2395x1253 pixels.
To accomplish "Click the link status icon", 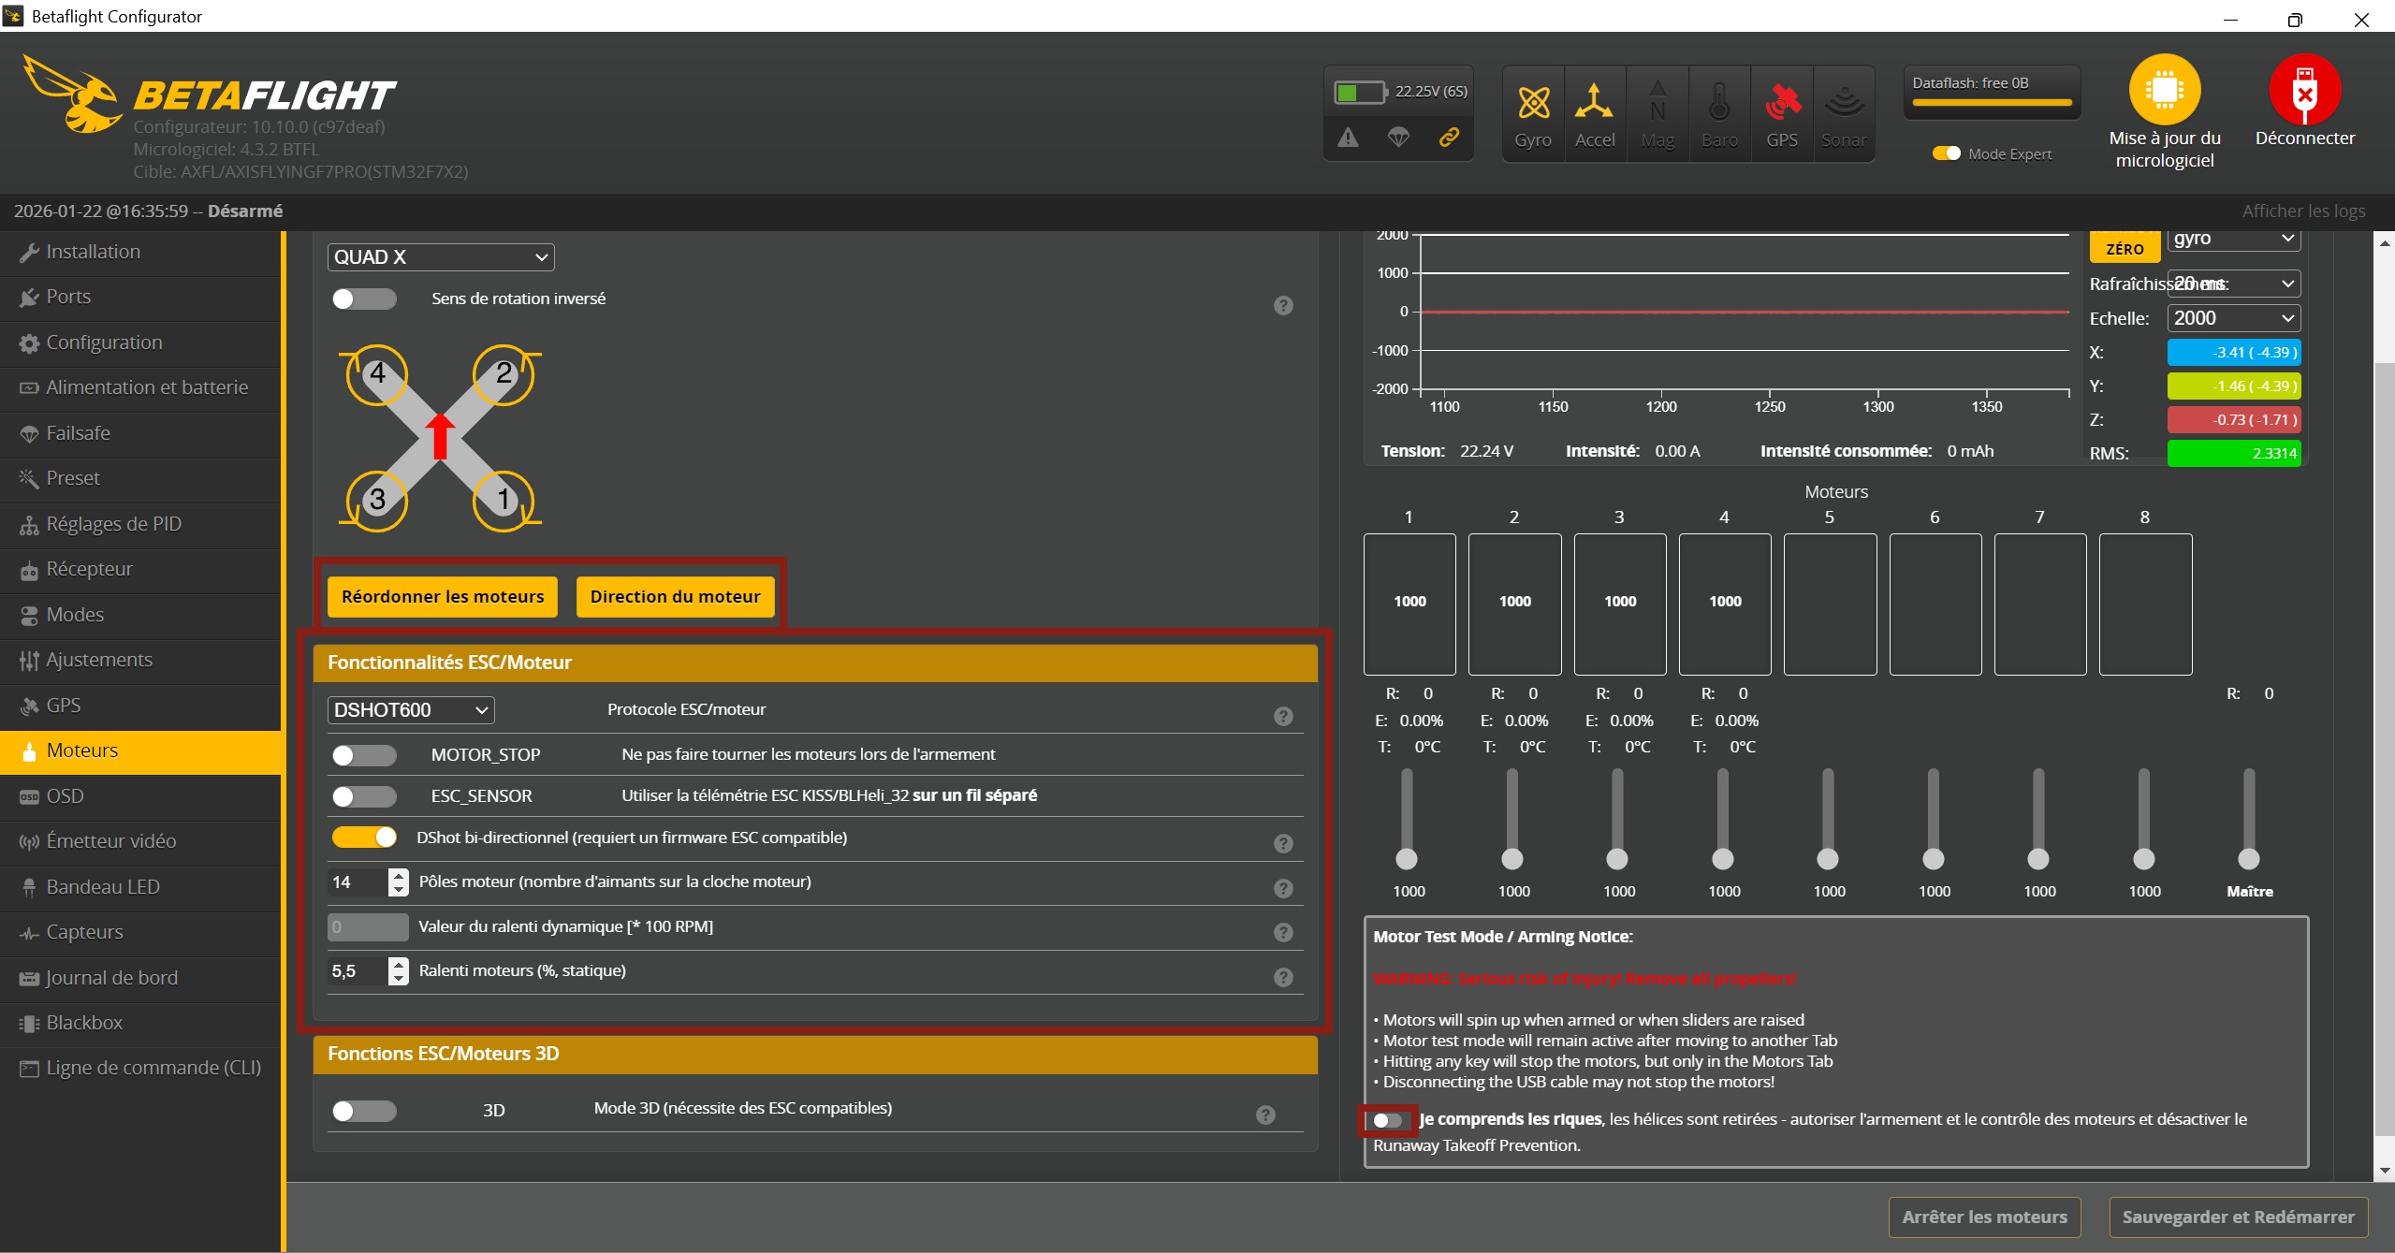I will [x=1449, y=138].
